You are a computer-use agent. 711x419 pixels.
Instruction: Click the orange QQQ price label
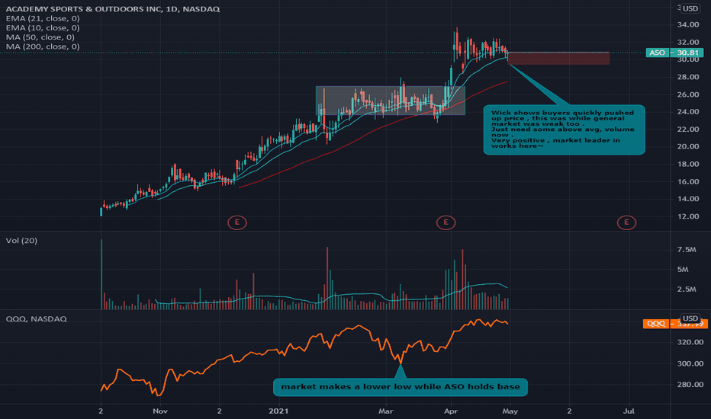[x=675, y=324]
